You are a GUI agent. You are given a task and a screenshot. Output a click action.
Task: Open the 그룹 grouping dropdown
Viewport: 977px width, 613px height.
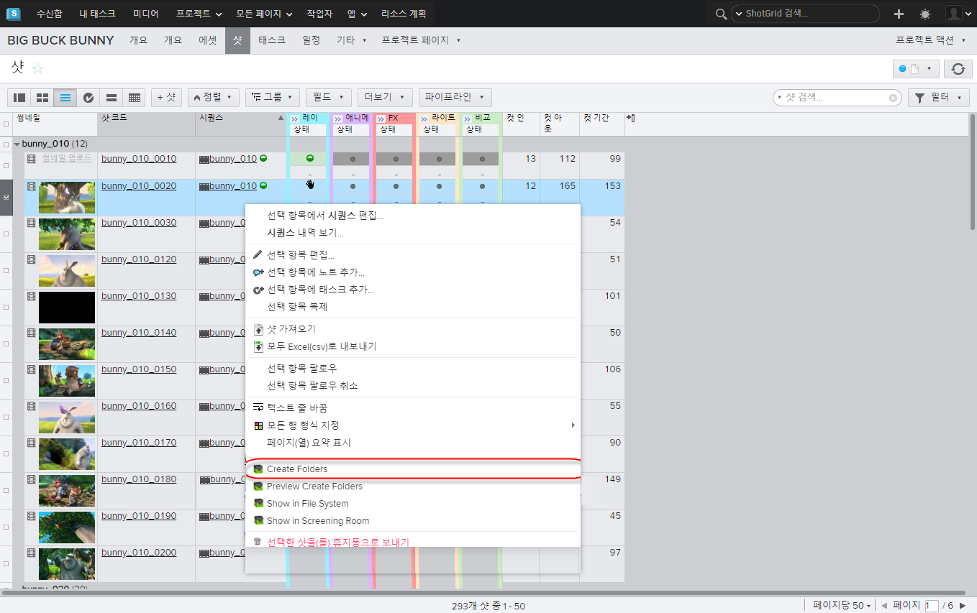[273, 97]
